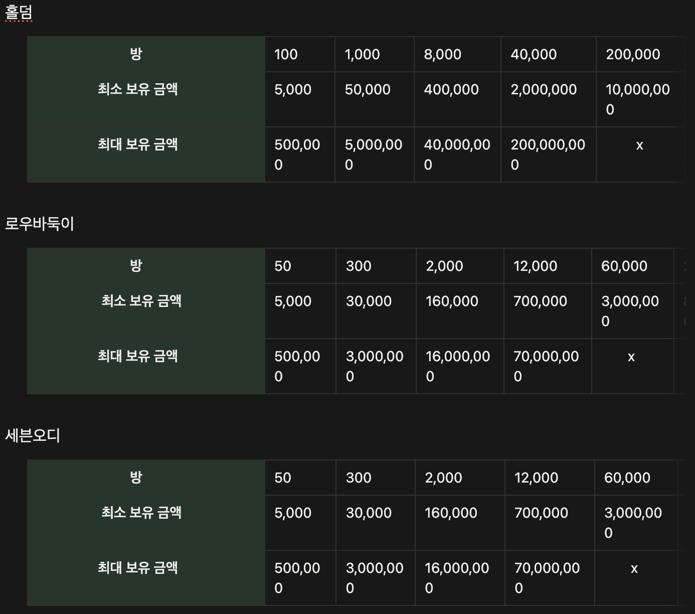Select the 200,000 room cell in 홀덤 table

click(x=633, y=54)
